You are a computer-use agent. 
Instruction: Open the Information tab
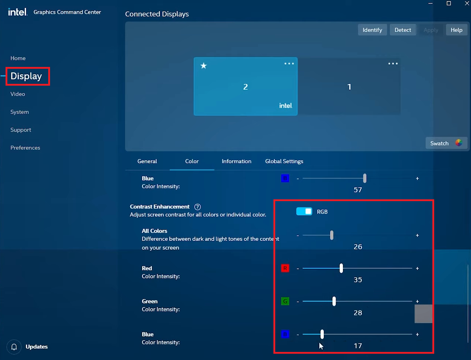pyautogui.click(x=236, y=161)
